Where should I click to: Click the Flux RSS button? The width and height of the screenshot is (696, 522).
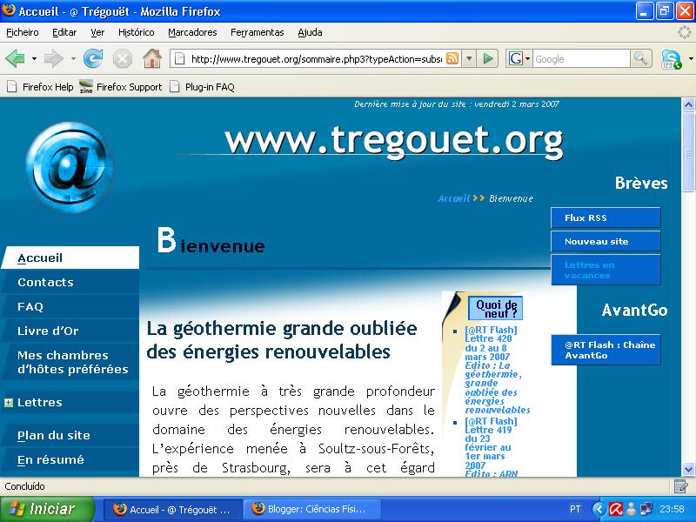point(605,217)
